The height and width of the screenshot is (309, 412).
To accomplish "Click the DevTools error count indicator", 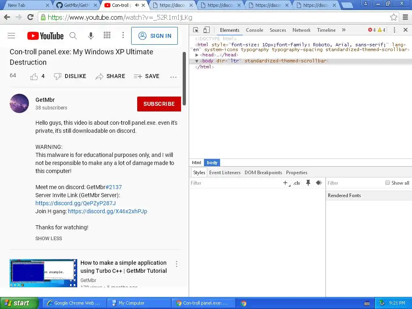I will pos(372,30).
